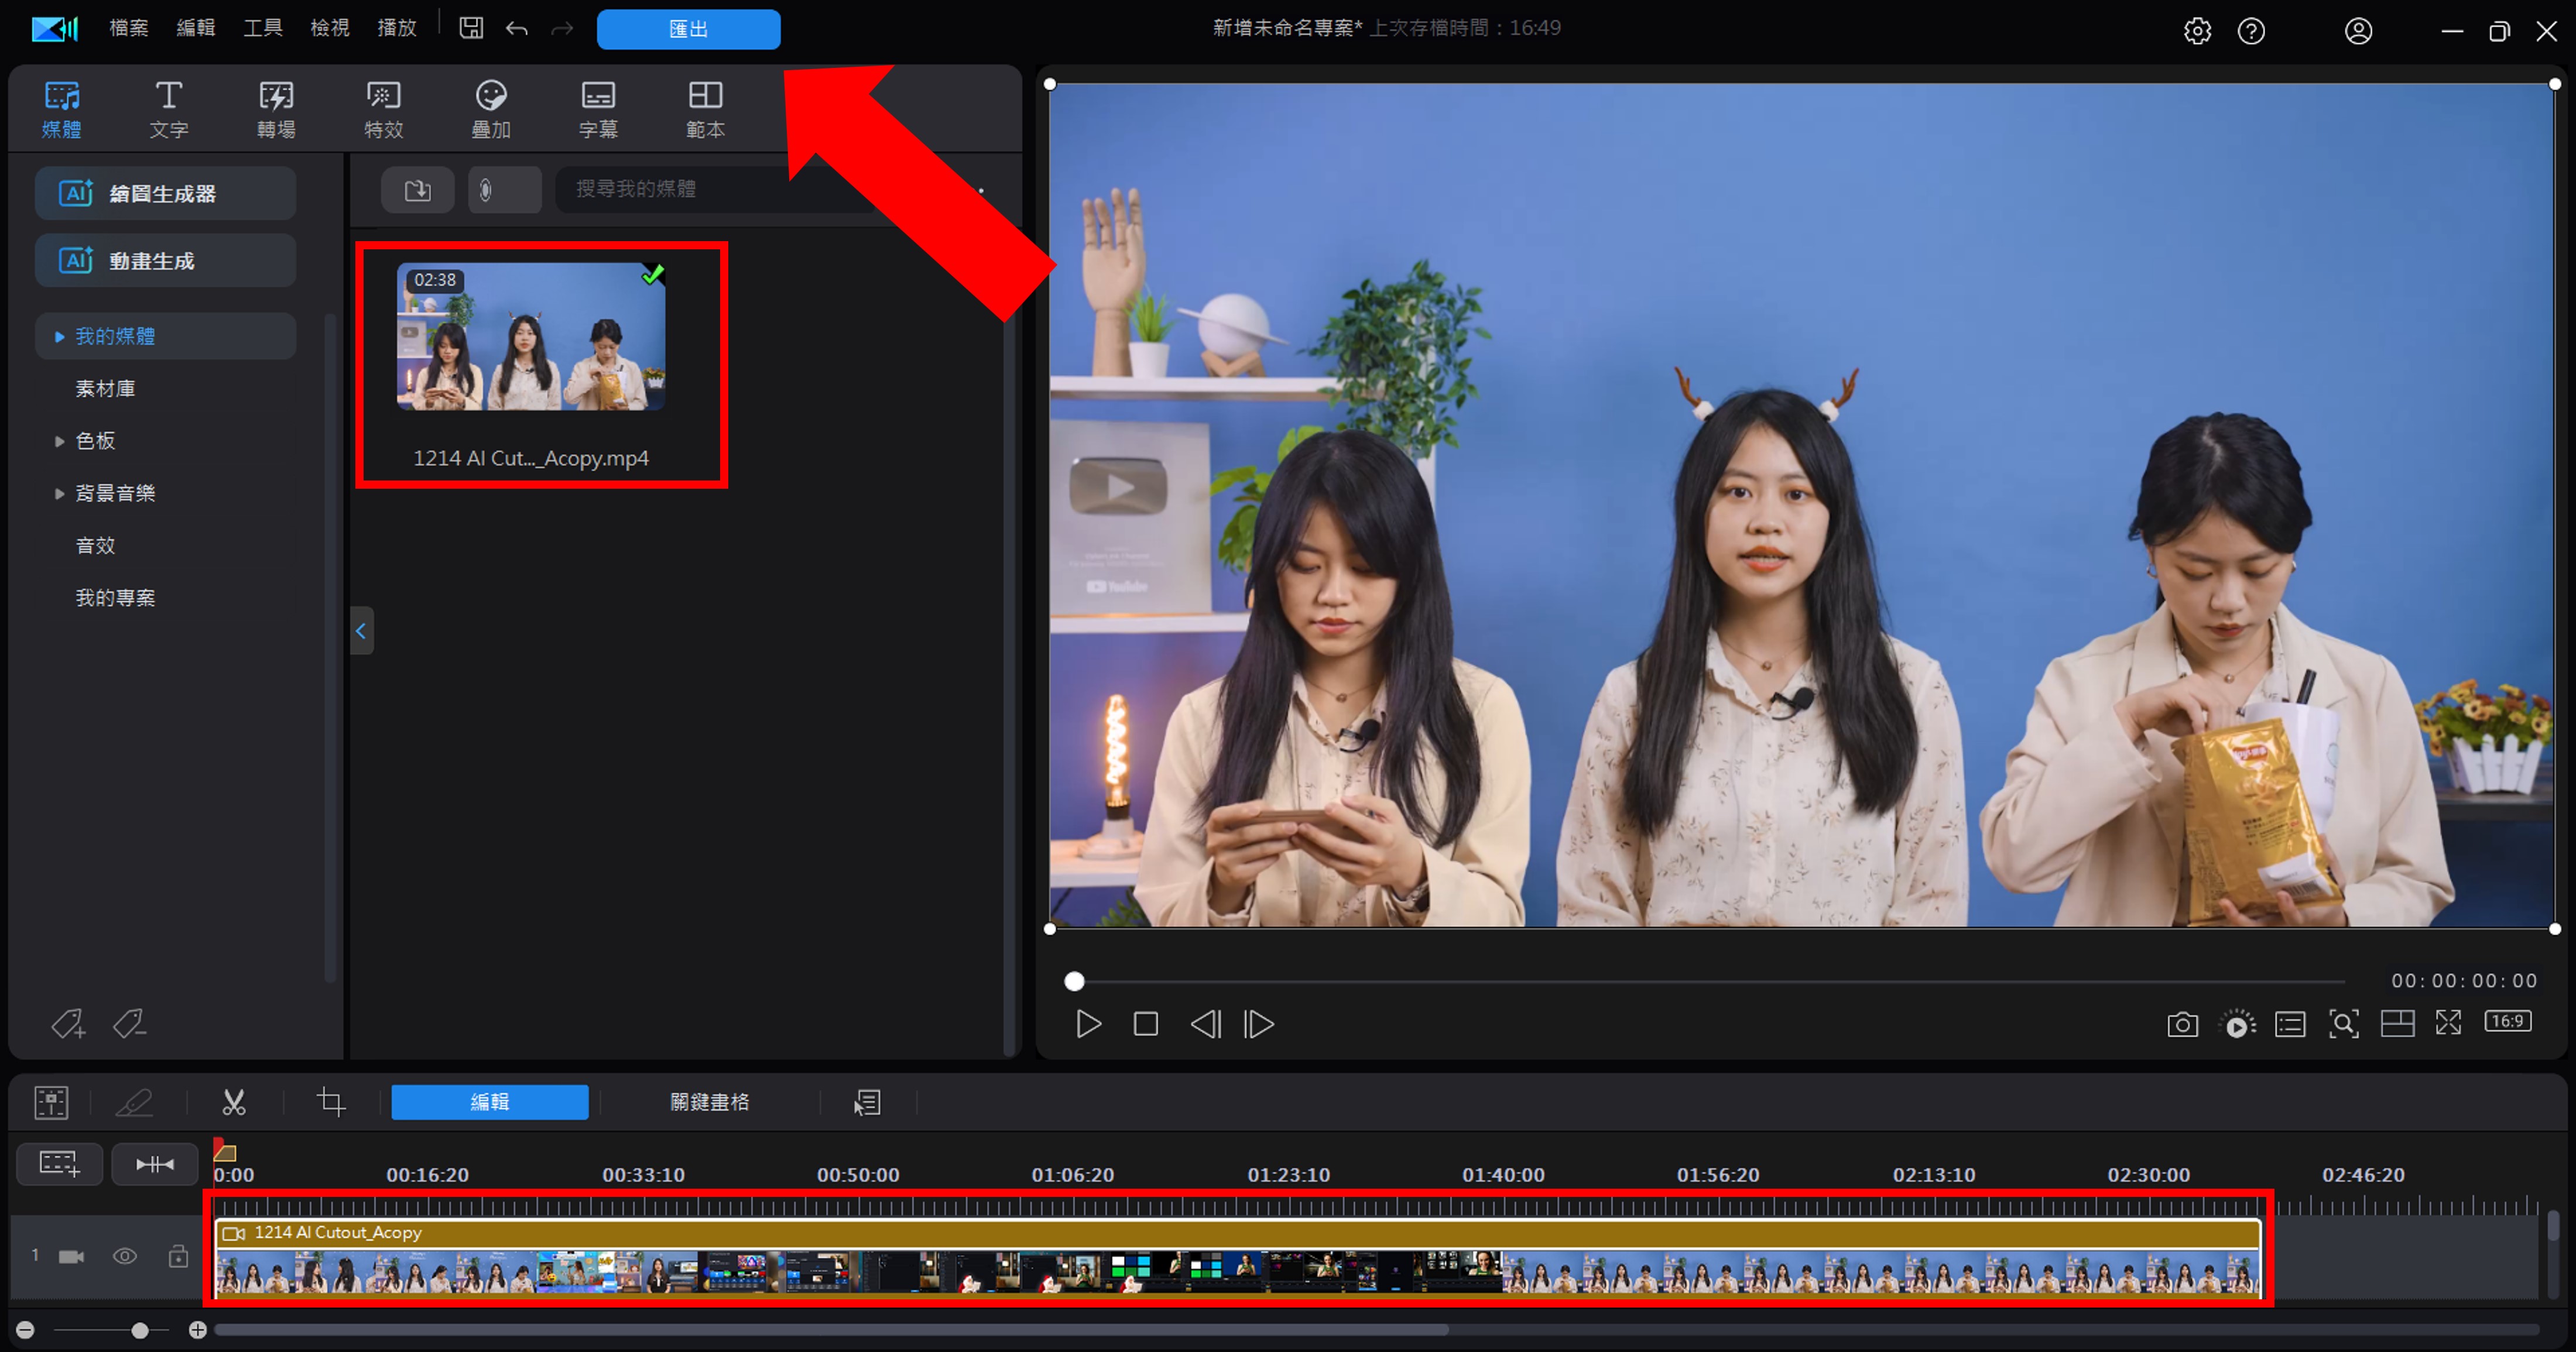Open the 特效 effects room
This screenshot has height=1352, width=2576.
(x=383, y=109)
